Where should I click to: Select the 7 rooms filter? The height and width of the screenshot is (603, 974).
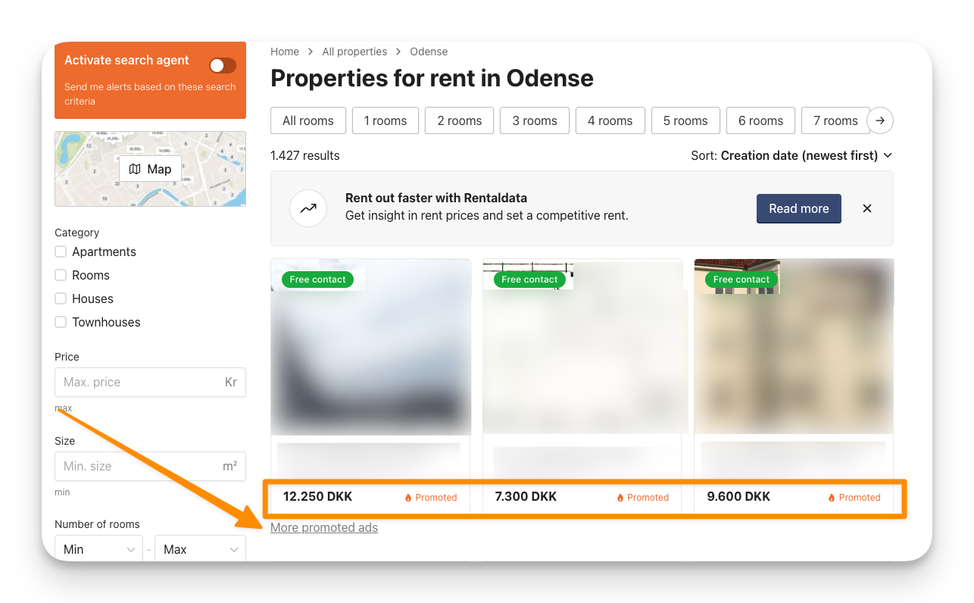click(x=836, y=120)
